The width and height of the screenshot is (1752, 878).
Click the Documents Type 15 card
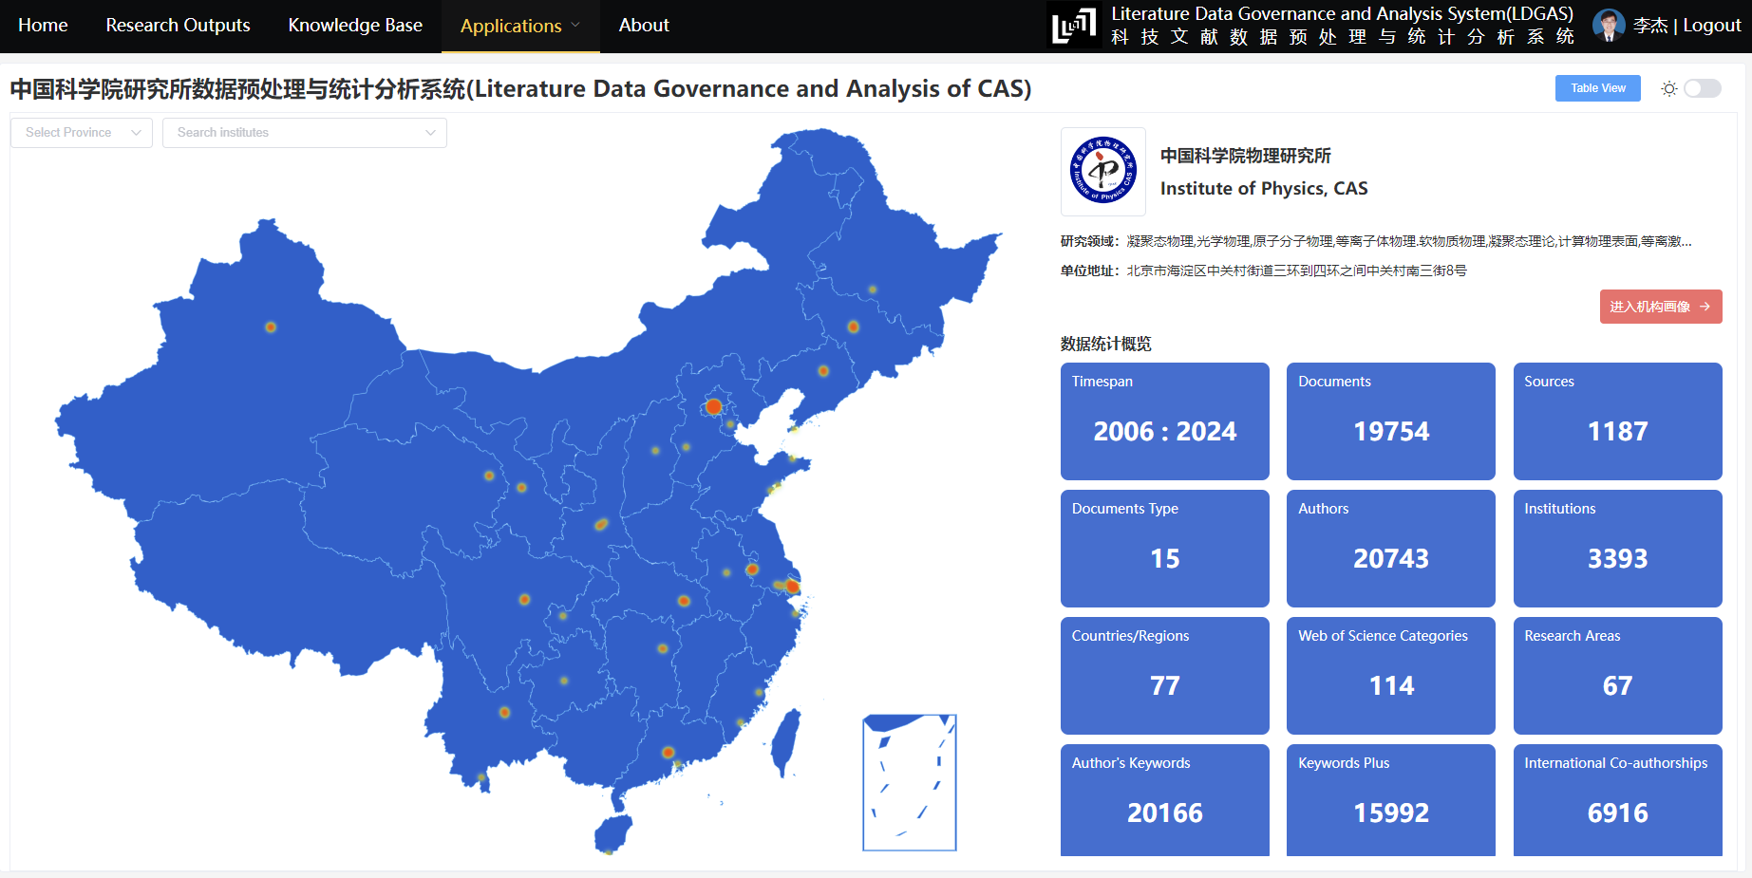pyautogui.click(x=1164, y=549)
